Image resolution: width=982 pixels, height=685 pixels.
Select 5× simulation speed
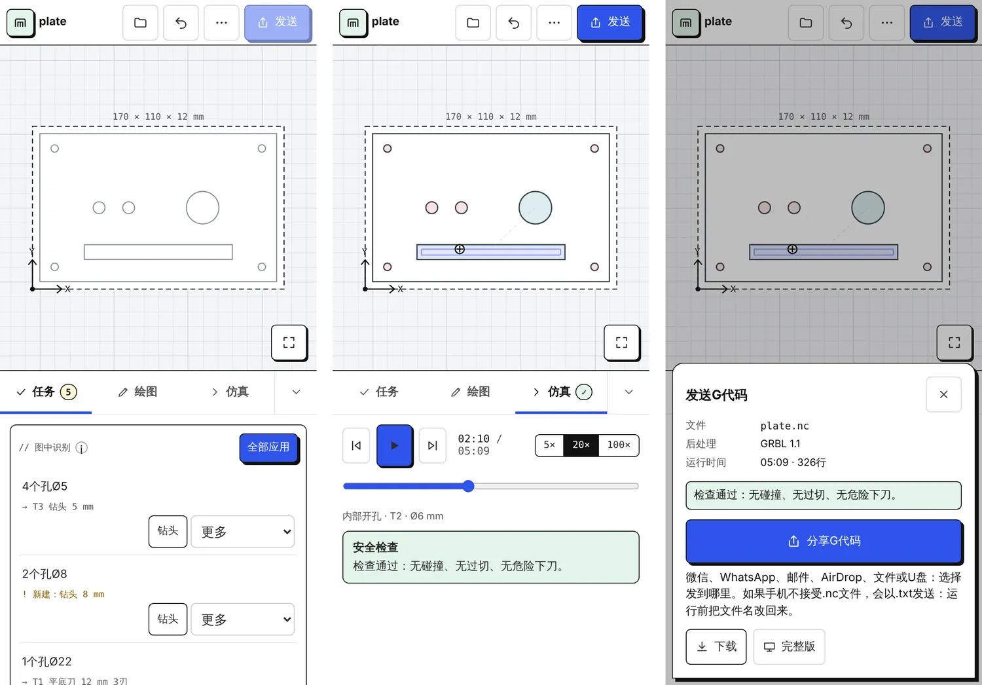[549, 445]
